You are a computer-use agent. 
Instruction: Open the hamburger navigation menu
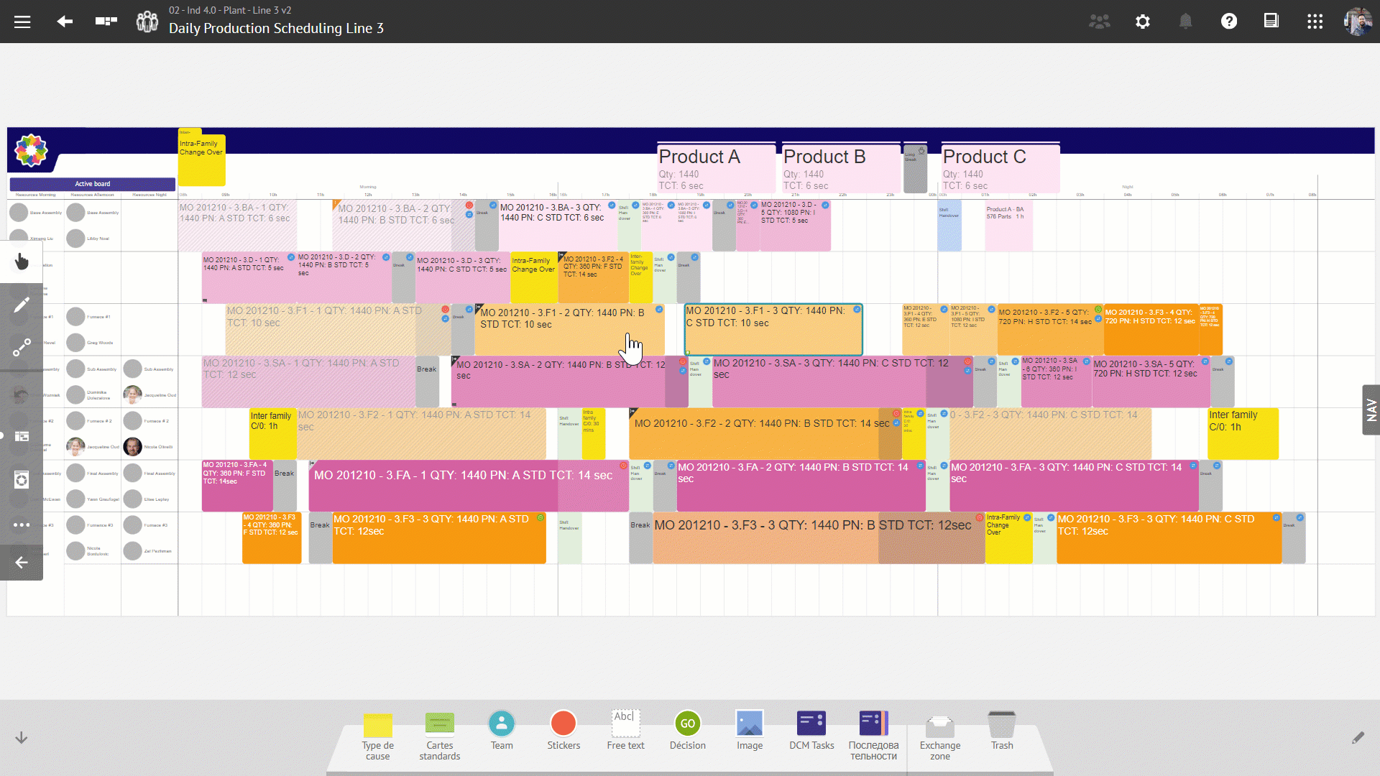22,22
